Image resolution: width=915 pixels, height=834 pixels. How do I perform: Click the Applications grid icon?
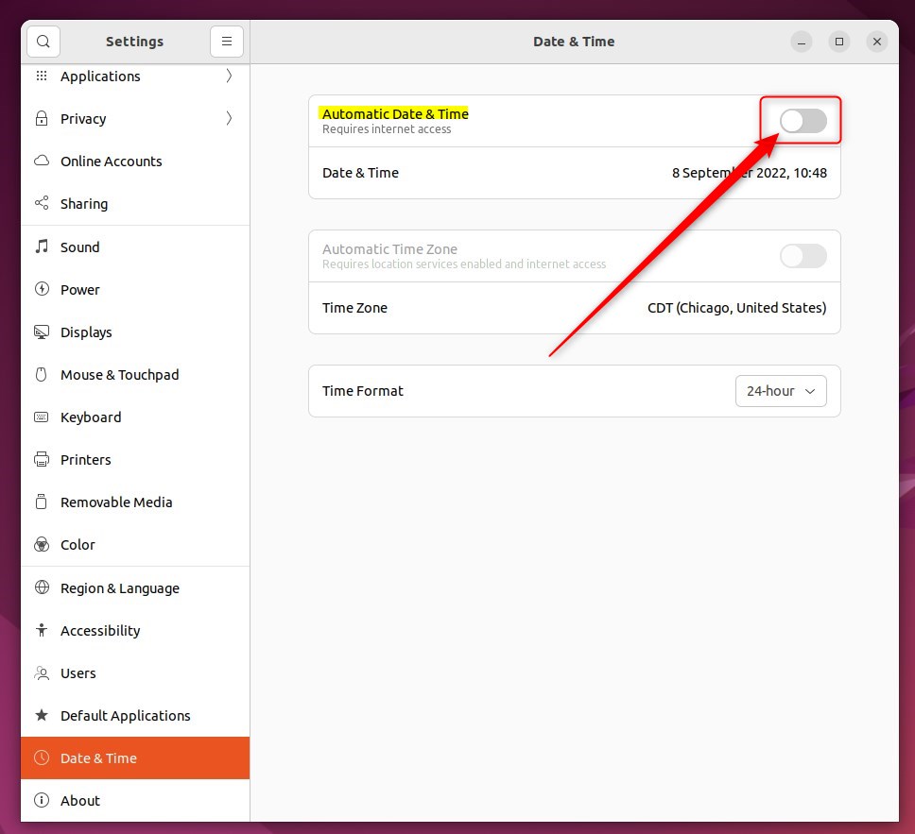click(42, 76)
